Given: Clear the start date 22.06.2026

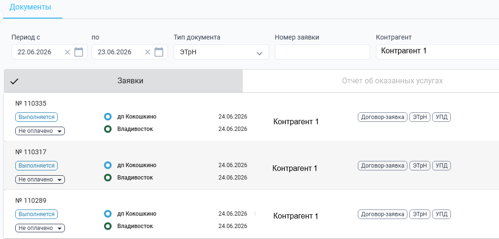Looking at the screenshot, I should coord(67,52).
